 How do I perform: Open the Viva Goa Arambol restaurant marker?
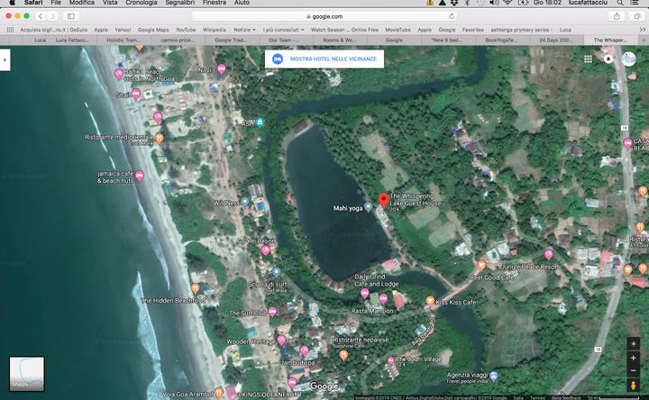tap(219, 393)
